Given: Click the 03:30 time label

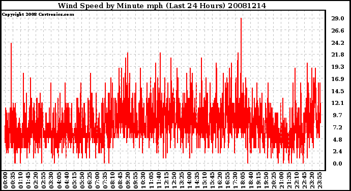Looking at the screenshot, I should tap(51, 180).
